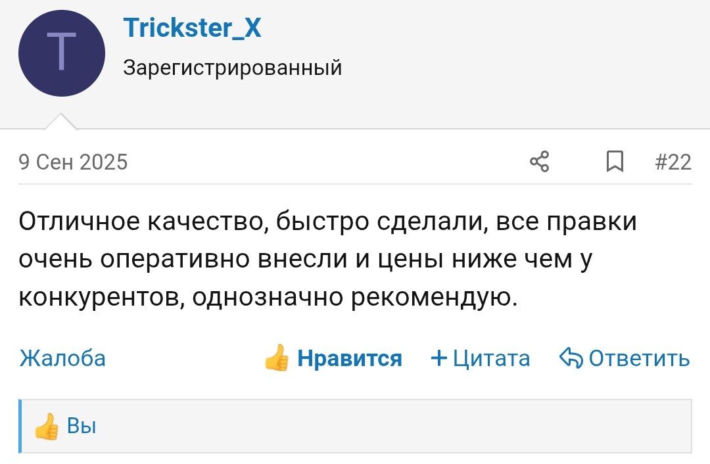Report the post via Жалоба

click(62, 358)
